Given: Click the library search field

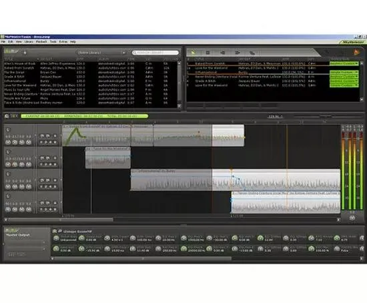Looking at the screenshot, I should pos(155,53).
